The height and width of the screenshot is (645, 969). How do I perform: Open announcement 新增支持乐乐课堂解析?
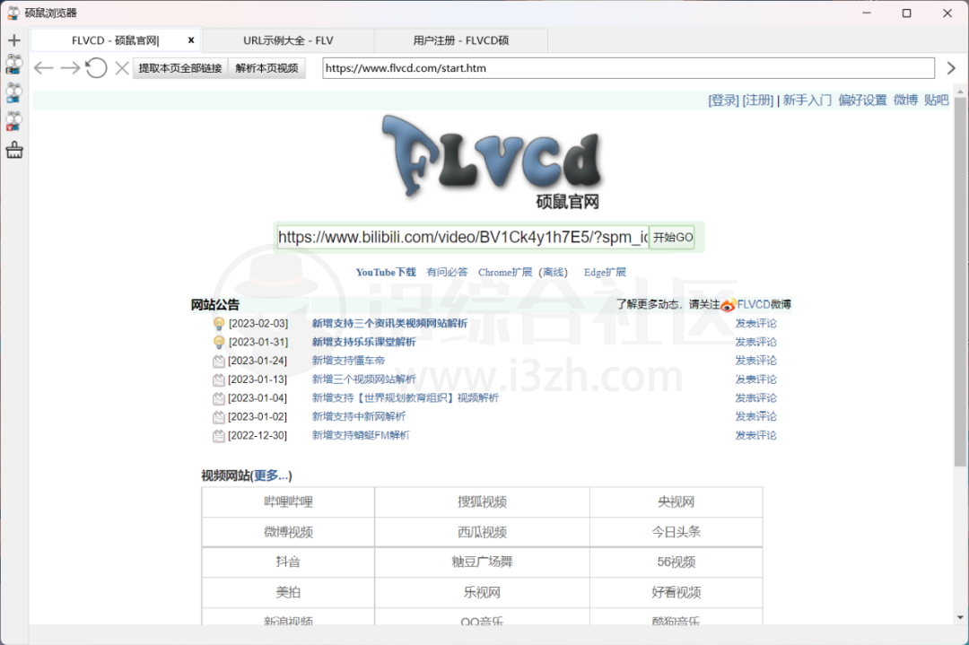363,342
